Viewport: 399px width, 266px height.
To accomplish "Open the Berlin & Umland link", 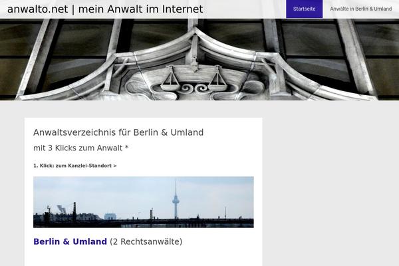I will (70, 241).
